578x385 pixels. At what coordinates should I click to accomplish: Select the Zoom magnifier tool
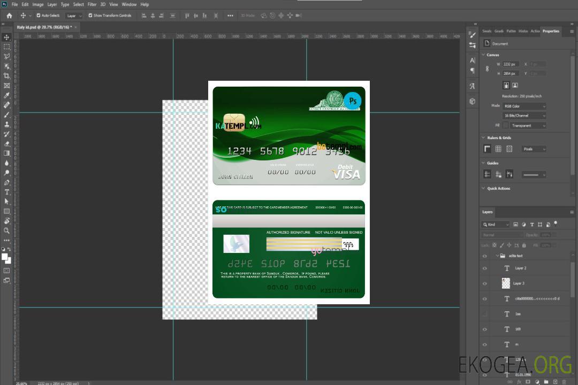point(6,230)
